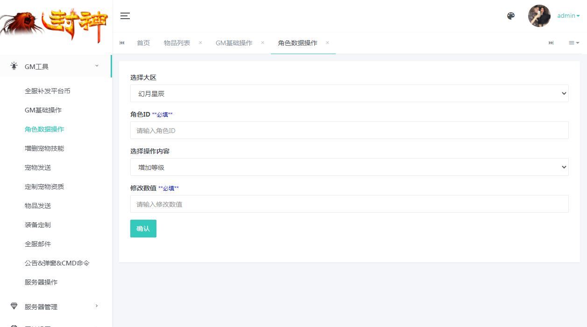
Task: Switch to the 物品列表 tab
Action: (177, 42)
